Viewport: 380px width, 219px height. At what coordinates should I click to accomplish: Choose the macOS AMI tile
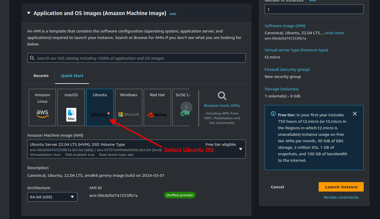pos(71,107)
